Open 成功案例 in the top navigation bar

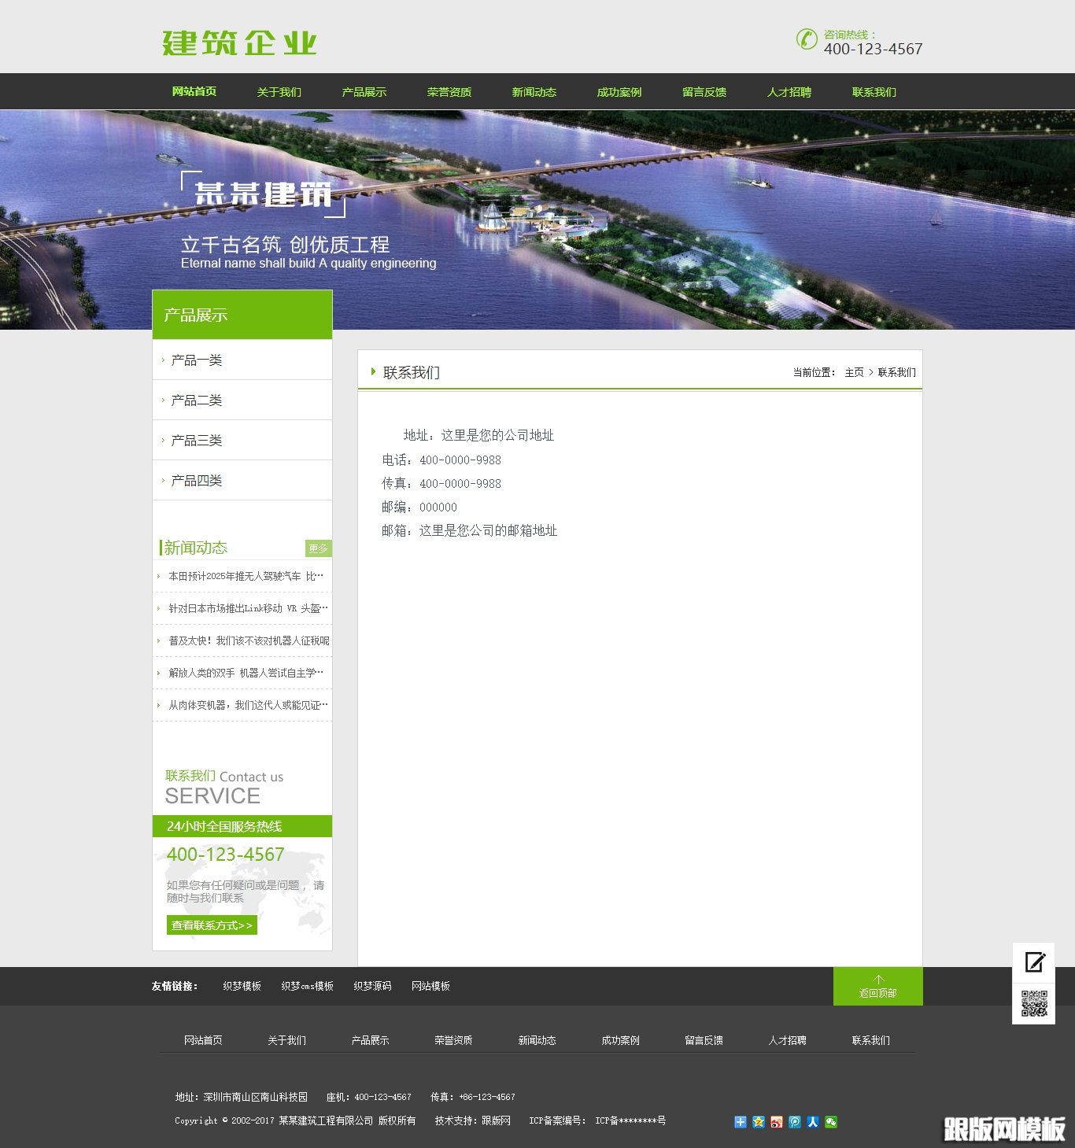pos(619,92)
